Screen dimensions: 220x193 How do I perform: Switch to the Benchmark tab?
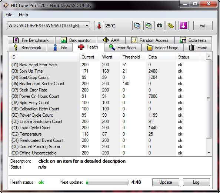tap(27, 47)
